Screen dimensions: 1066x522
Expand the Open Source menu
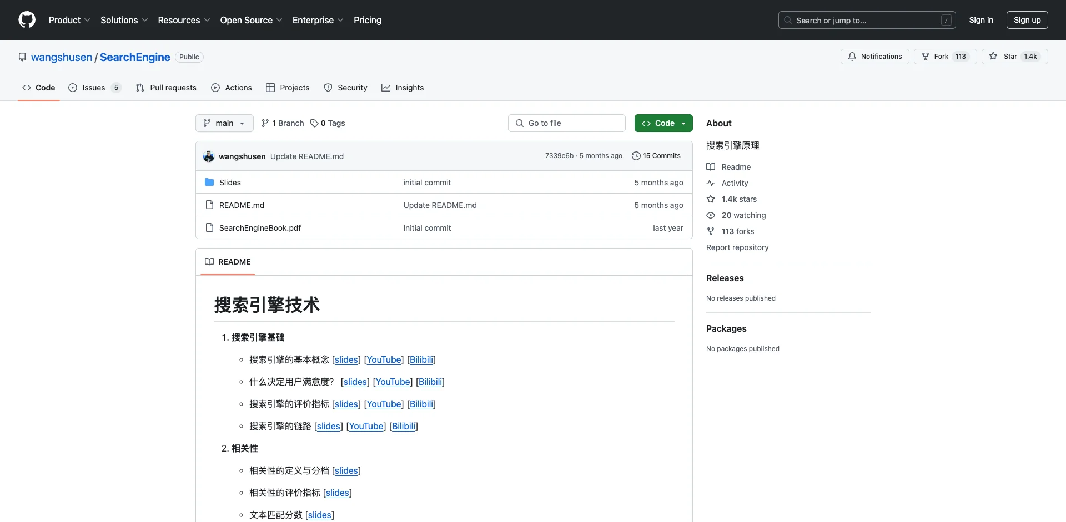pyautogui.click(x=251, y=20)
